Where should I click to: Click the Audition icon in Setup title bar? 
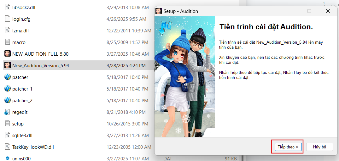coord(159,11)
